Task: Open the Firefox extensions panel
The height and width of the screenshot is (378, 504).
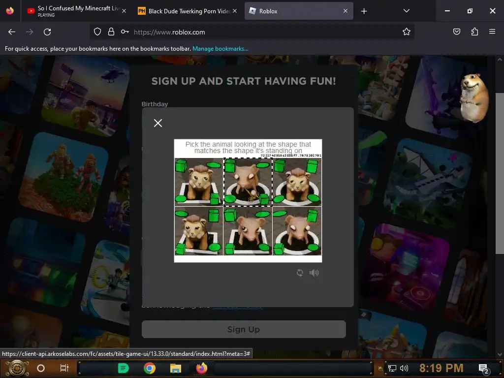Action: point(474,32)
